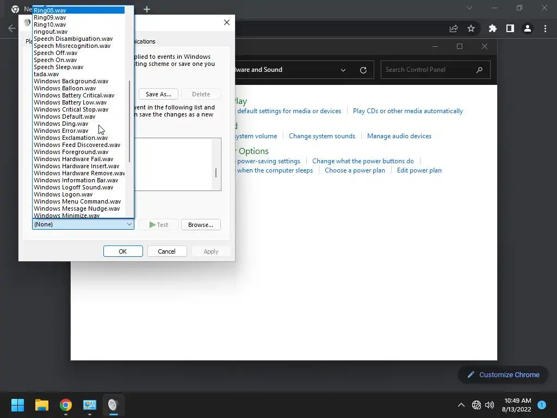Go back in Chrome
557x418 pixels.
tap(12, 28)
